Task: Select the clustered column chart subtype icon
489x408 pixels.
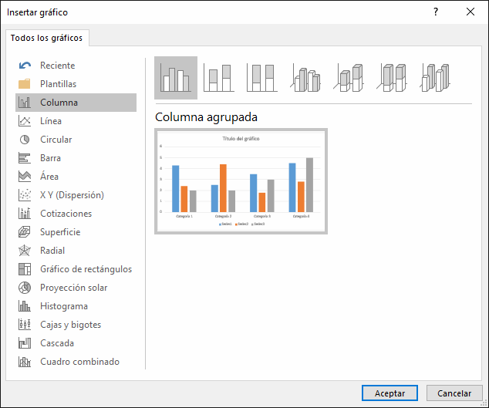Action: point(175,78)
